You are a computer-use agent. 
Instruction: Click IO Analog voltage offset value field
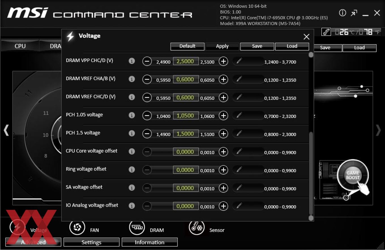tap(186, 206)
